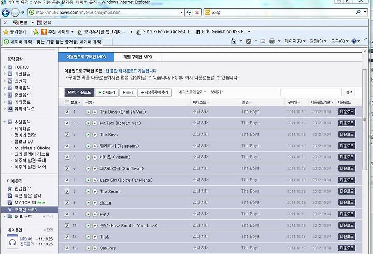This screenshot has height=254, width=373.
Task: Click the headphone icon under 내 이용권
Action: pos(12,242)
